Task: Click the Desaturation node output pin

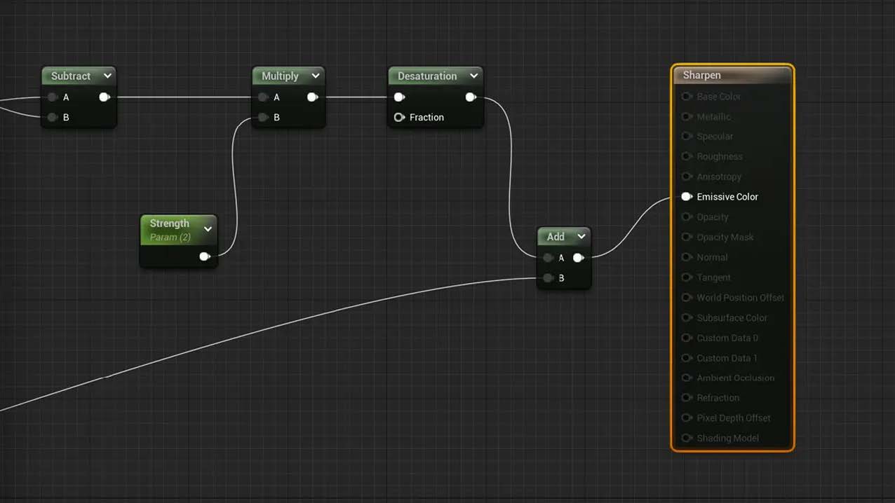Action: coord(471,97)
